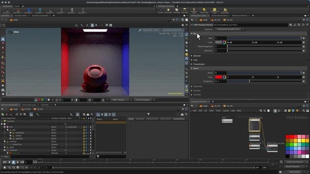310x174 pixels.
Task: Open the Tools menu in network editor
Action: point(218,111)
